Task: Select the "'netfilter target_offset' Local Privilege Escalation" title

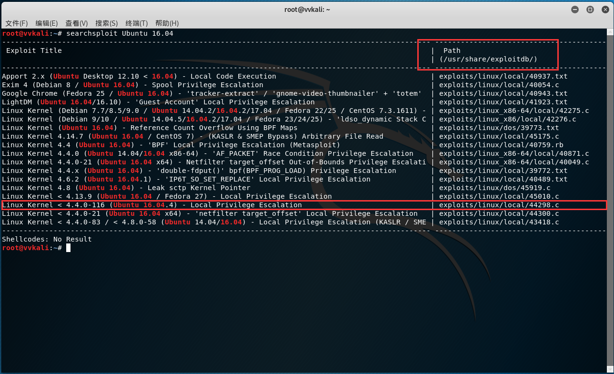Action: coord(210,213)
